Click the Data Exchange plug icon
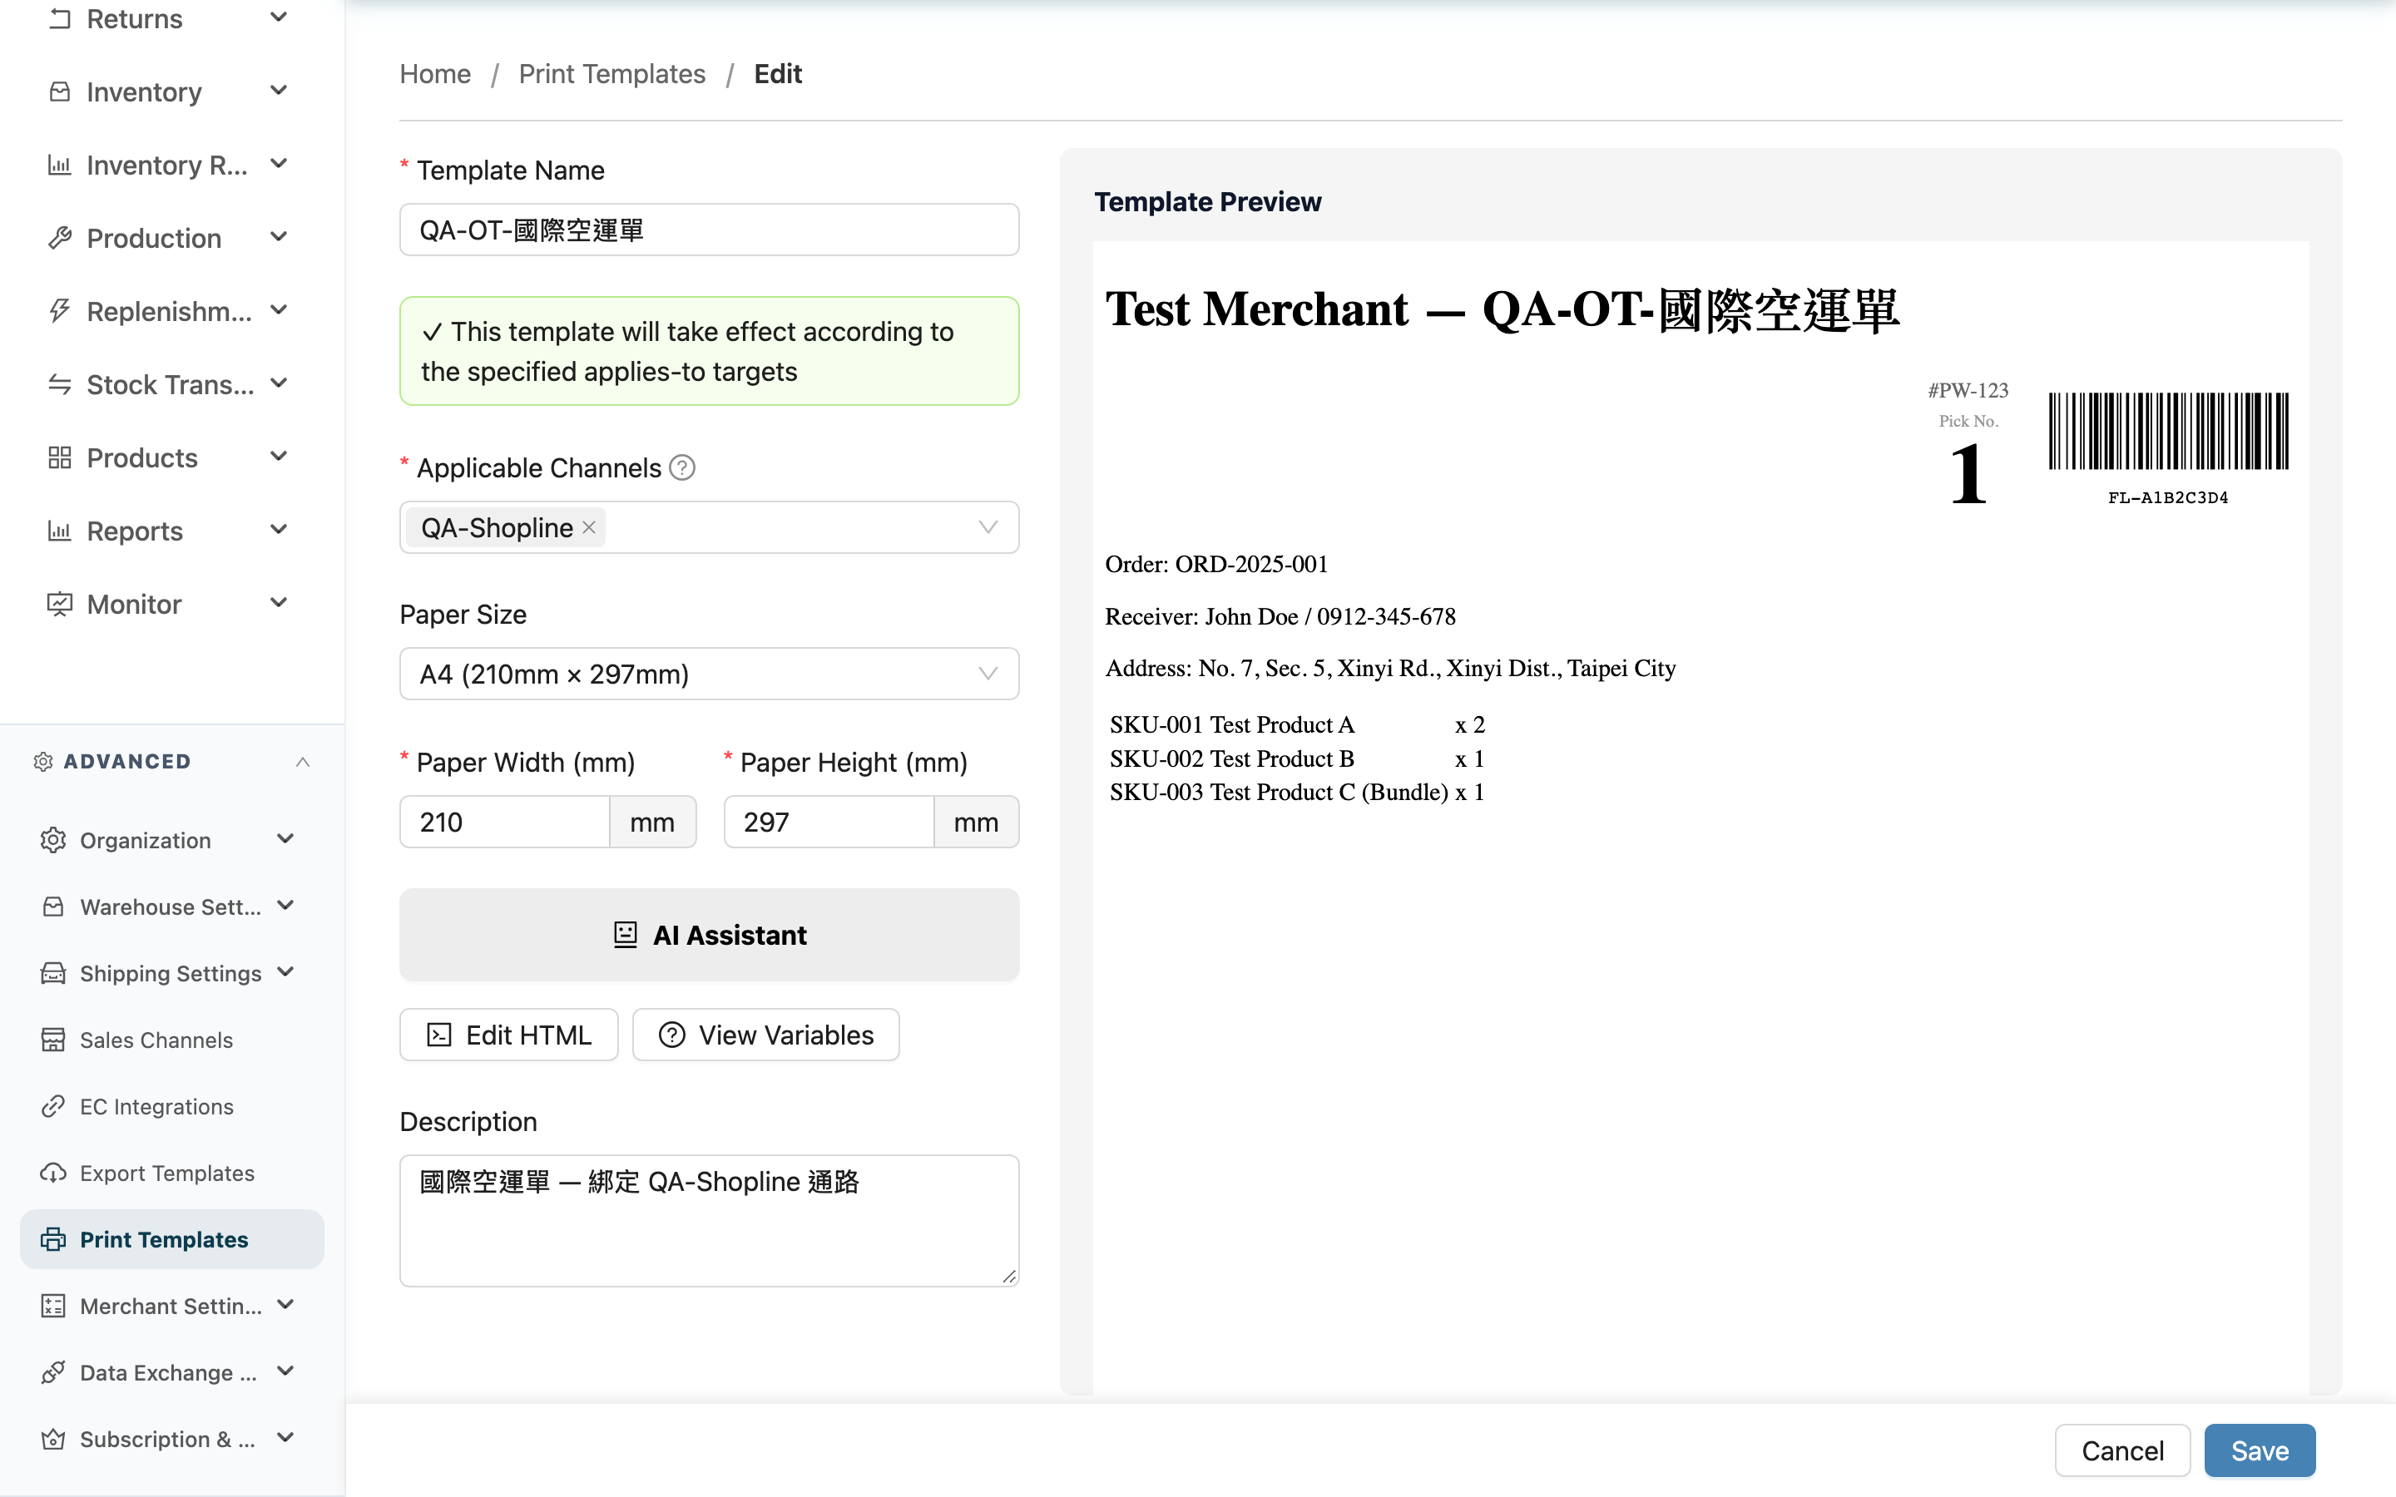Image resolution: width=2396 pixels, height=1497 pixels. [x=53, y=1372]
